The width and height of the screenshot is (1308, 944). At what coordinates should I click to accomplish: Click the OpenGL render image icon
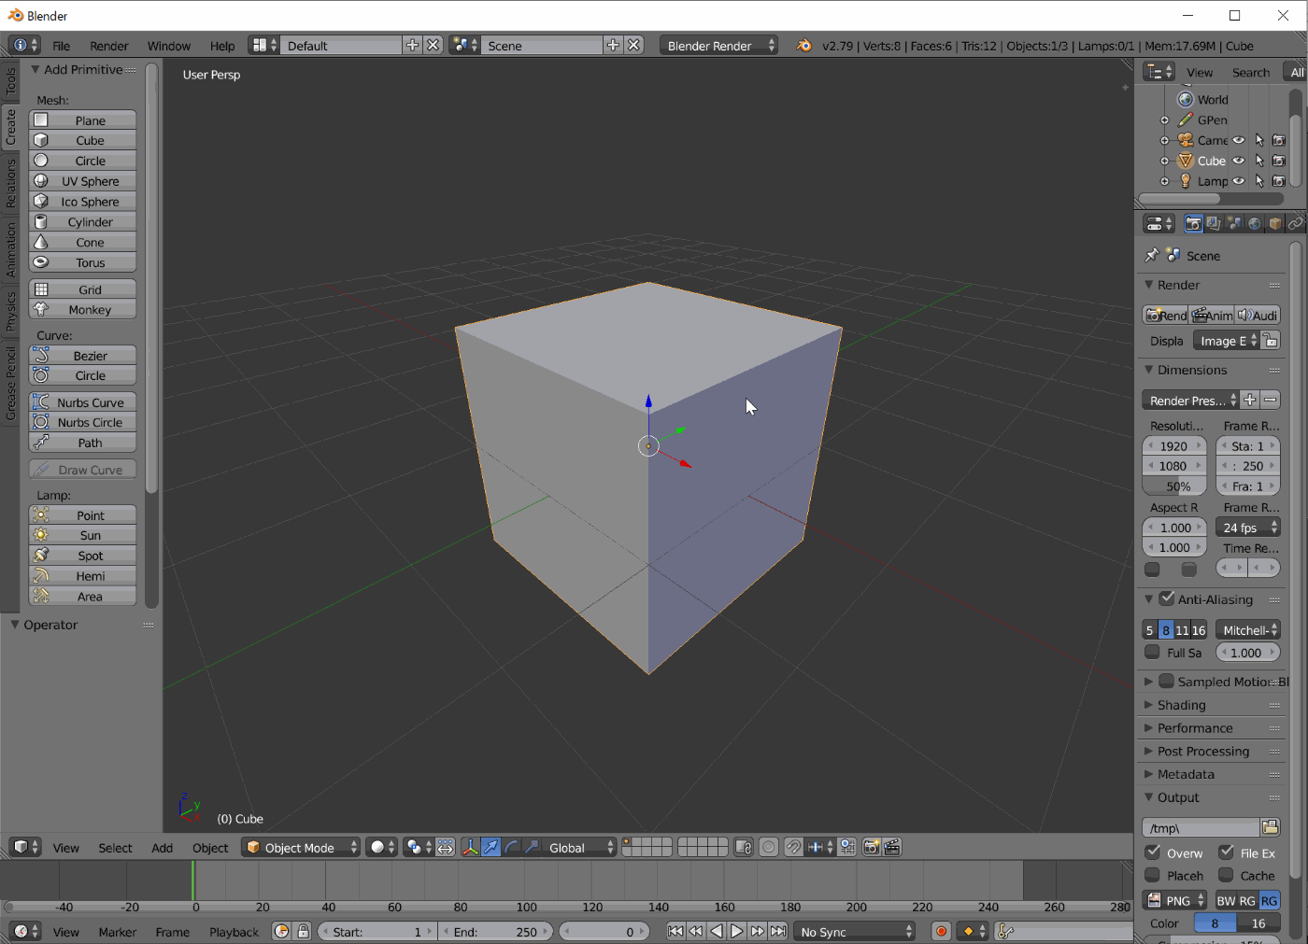(x=871, y=847)
